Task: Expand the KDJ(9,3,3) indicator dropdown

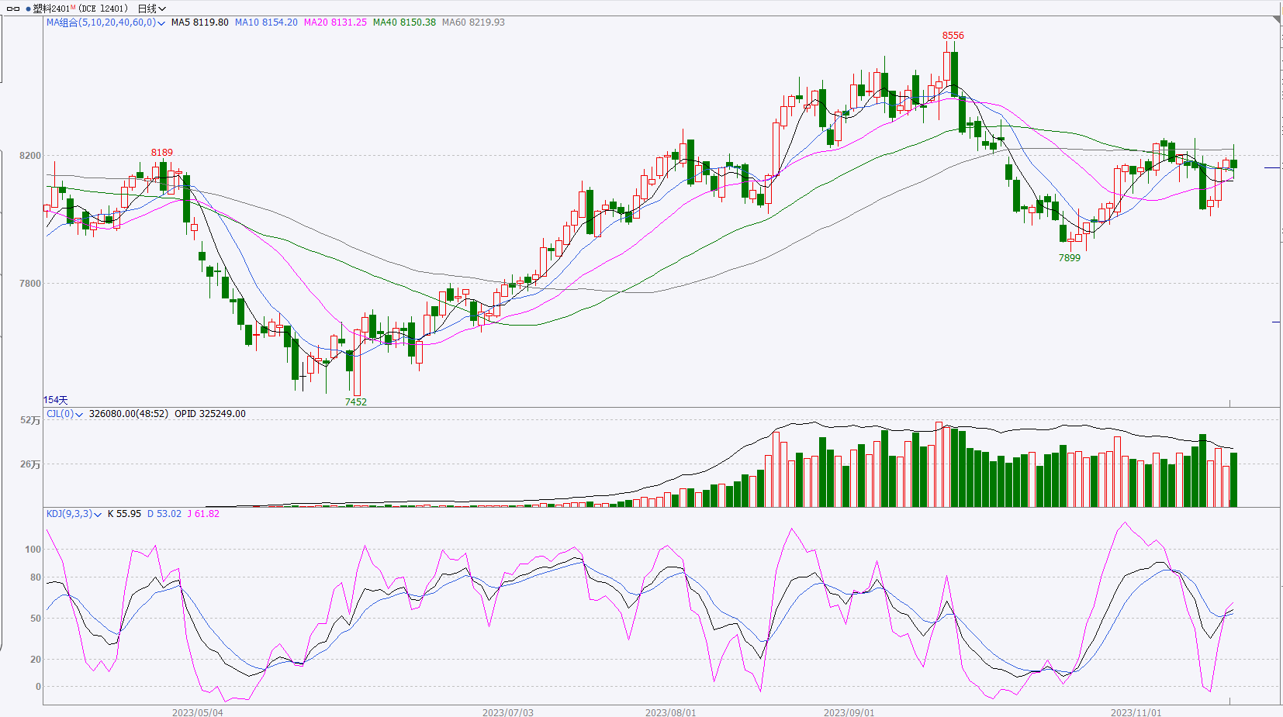Action: point(98,515)
